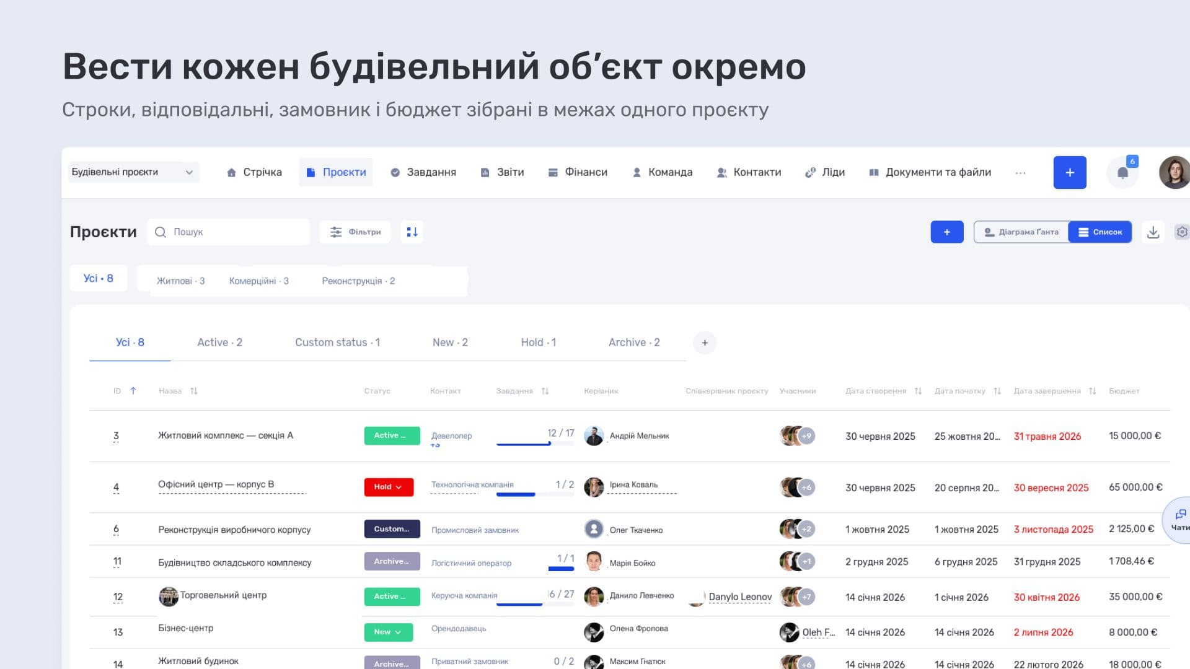Sort by Дата початку column
Image resolution: width=1190 pixels, height=669 pixels.
[x=997, y=391]
